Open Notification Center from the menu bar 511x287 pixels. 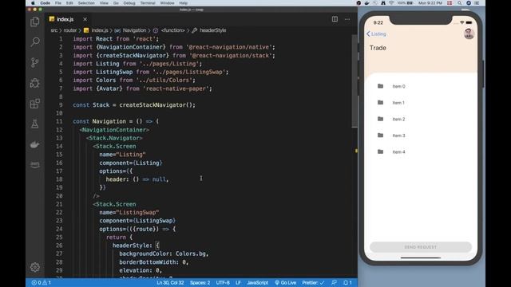click(x=477, y=3)
